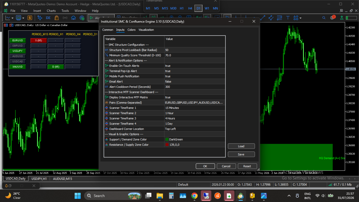The image size is (359, 202).
Task: Open Scanner Timeframe 3 value '4 Hours'
Action: coord(195,118)
